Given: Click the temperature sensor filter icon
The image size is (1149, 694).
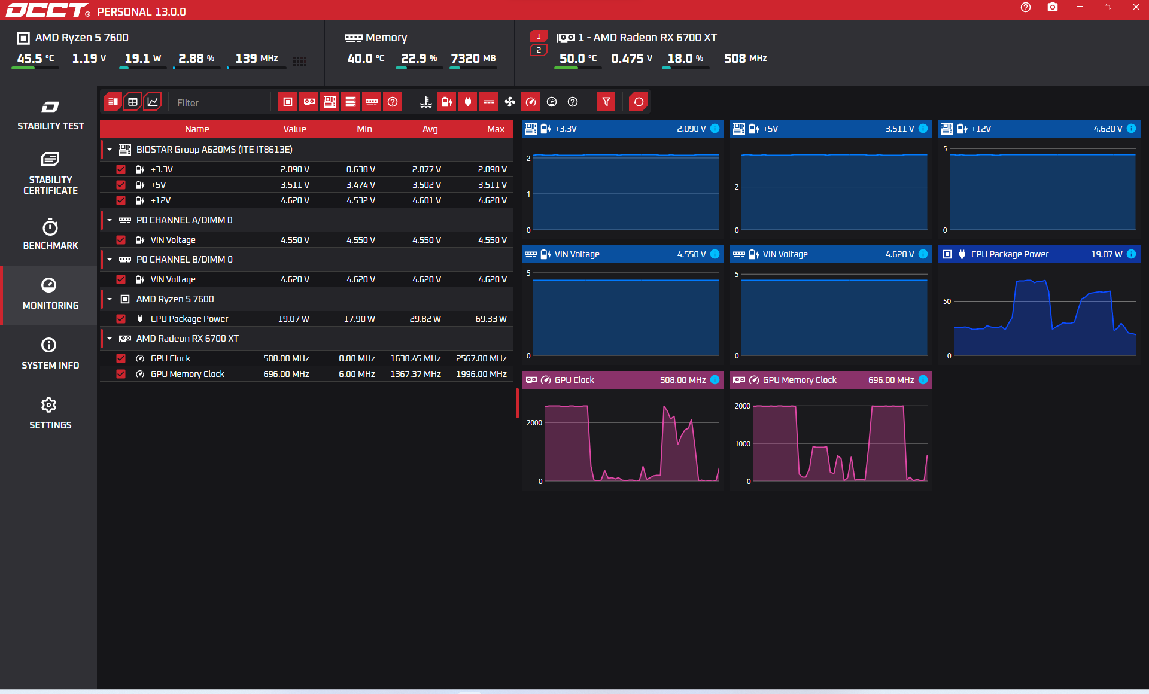Looking at the screenshot, I should [425, 102].
